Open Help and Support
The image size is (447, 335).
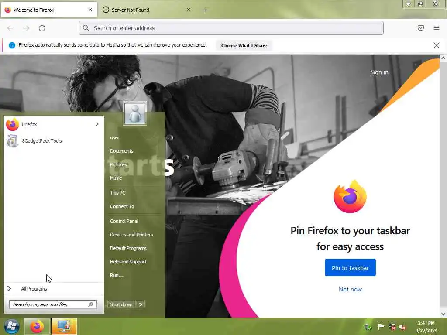[128, 262]
